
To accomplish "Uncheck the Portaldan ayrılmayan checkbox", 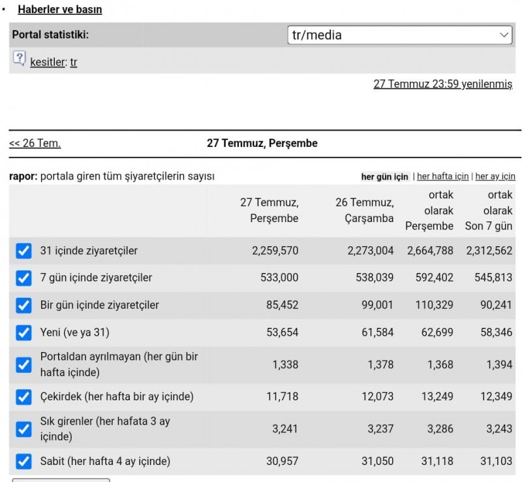I will [x=23, y=364].
